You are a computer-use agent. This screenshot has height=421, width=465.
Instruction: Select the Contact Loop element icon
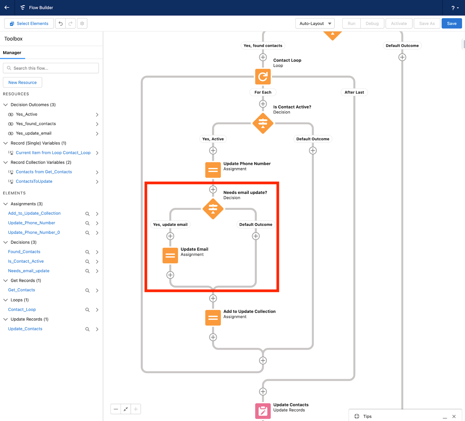click(263, 77)
